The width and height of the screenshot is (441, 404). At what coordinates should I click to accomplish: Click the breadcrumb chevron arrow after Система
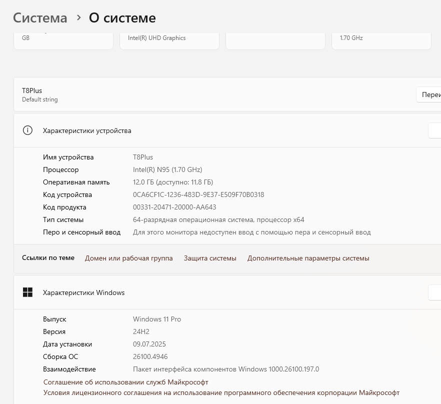pos(78,17)
